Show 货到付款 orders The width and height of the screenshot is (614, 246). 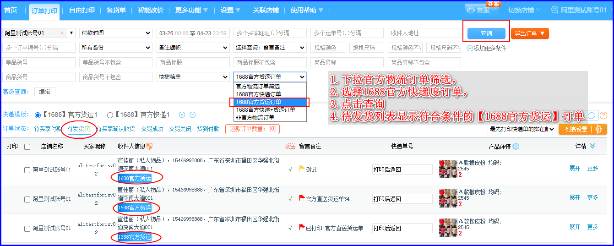tap(208, 129)
